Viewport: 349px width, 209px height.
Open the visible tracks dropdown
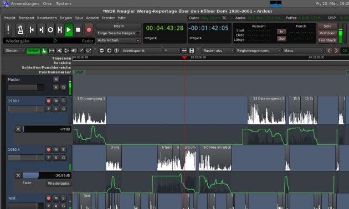pyautogui.click(x=171, y=51)
